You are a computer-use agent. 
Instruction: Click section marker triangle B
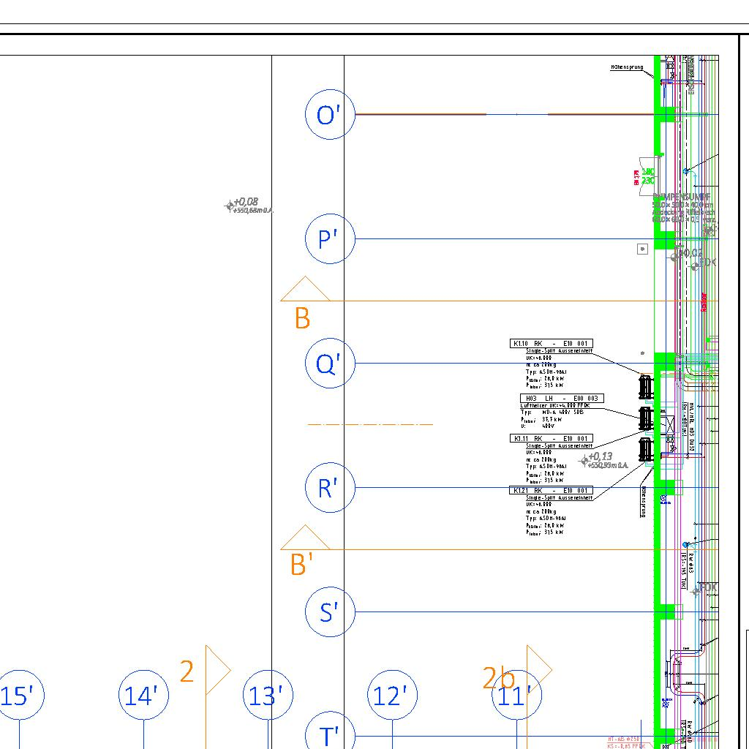pos(305,290)
